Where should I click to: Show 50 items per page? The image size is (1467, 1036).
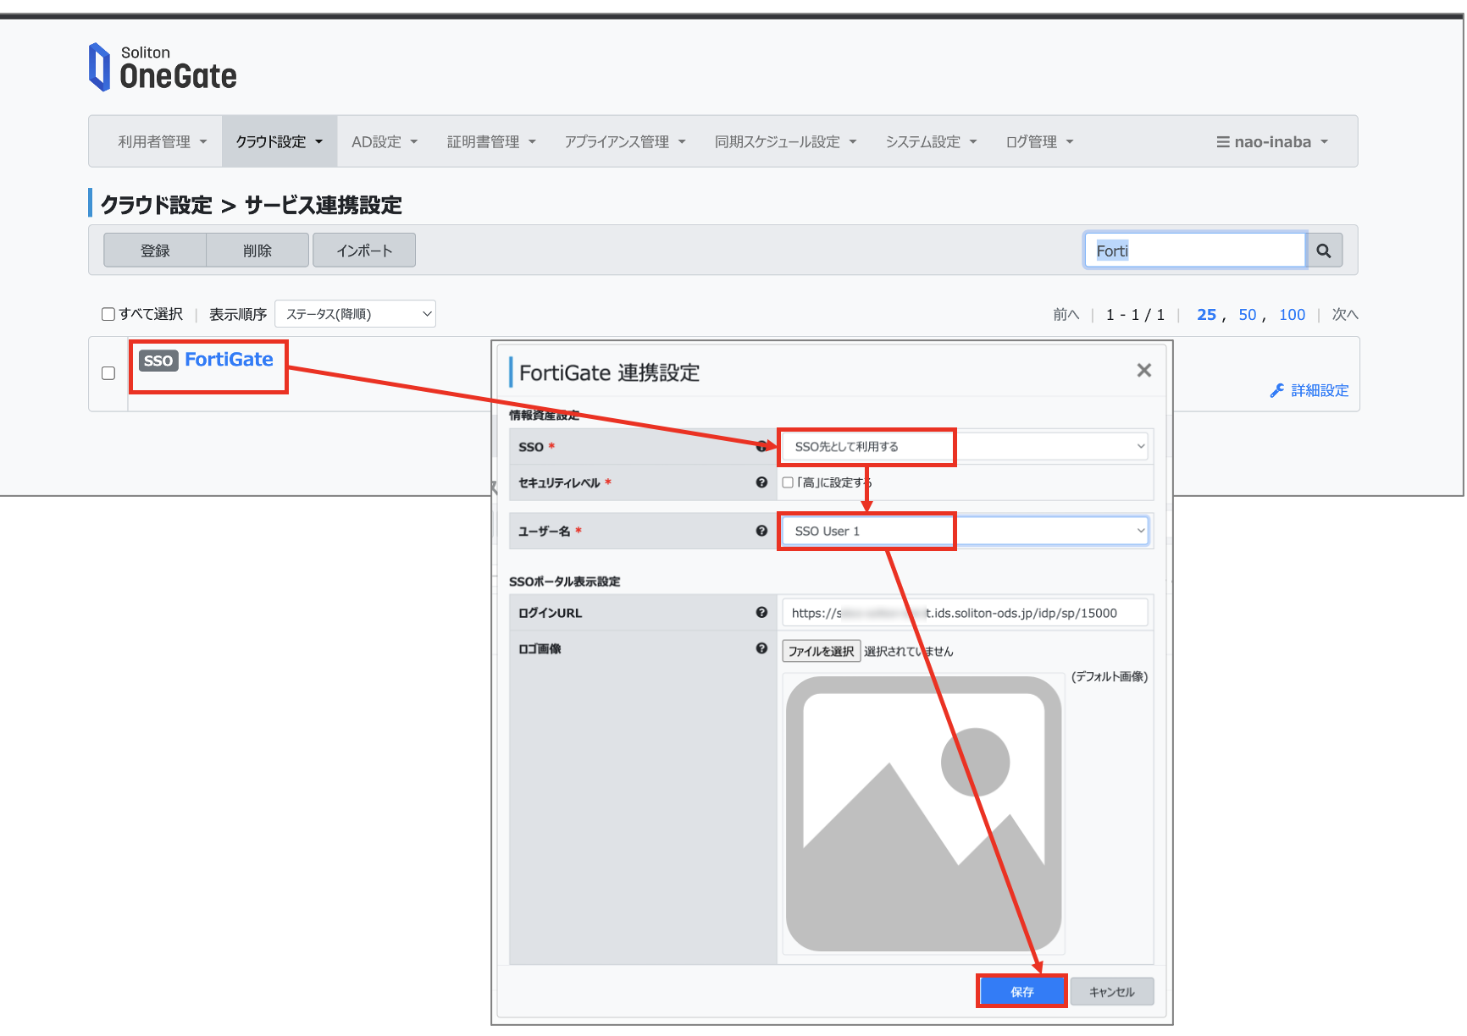1248,315
